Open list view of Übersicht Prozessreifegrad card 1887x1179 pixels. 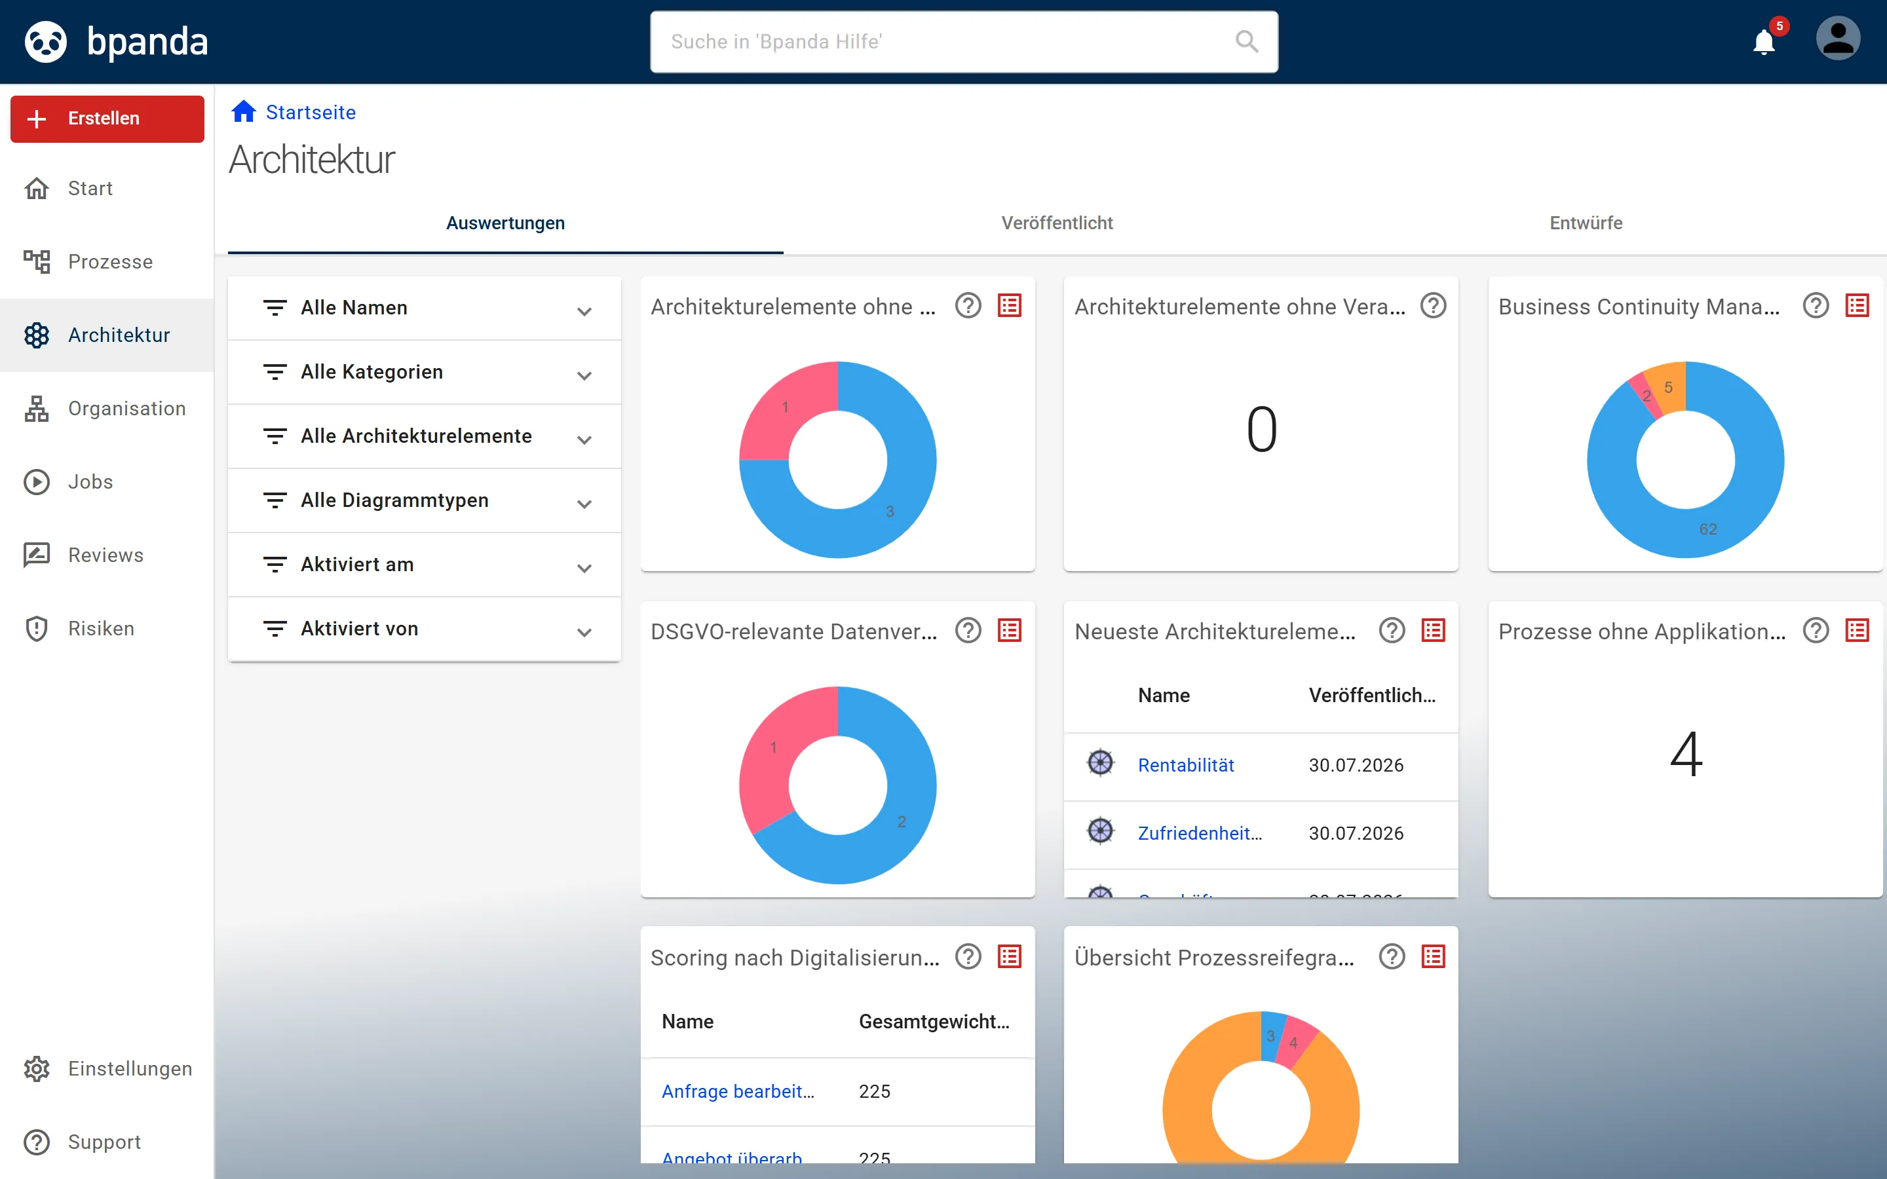tap(1433, 956)
